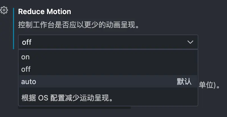Click the Reduce Motion select box
227x117 pixels.
108,42
